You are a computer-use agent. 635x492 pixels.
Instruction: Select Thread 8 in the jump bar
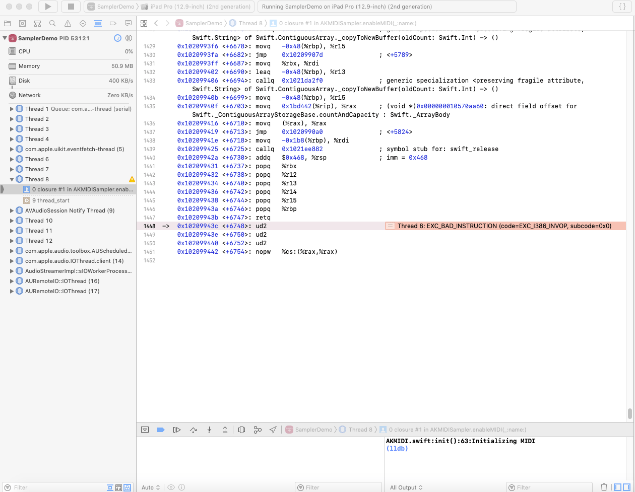(x=250, y=23)
